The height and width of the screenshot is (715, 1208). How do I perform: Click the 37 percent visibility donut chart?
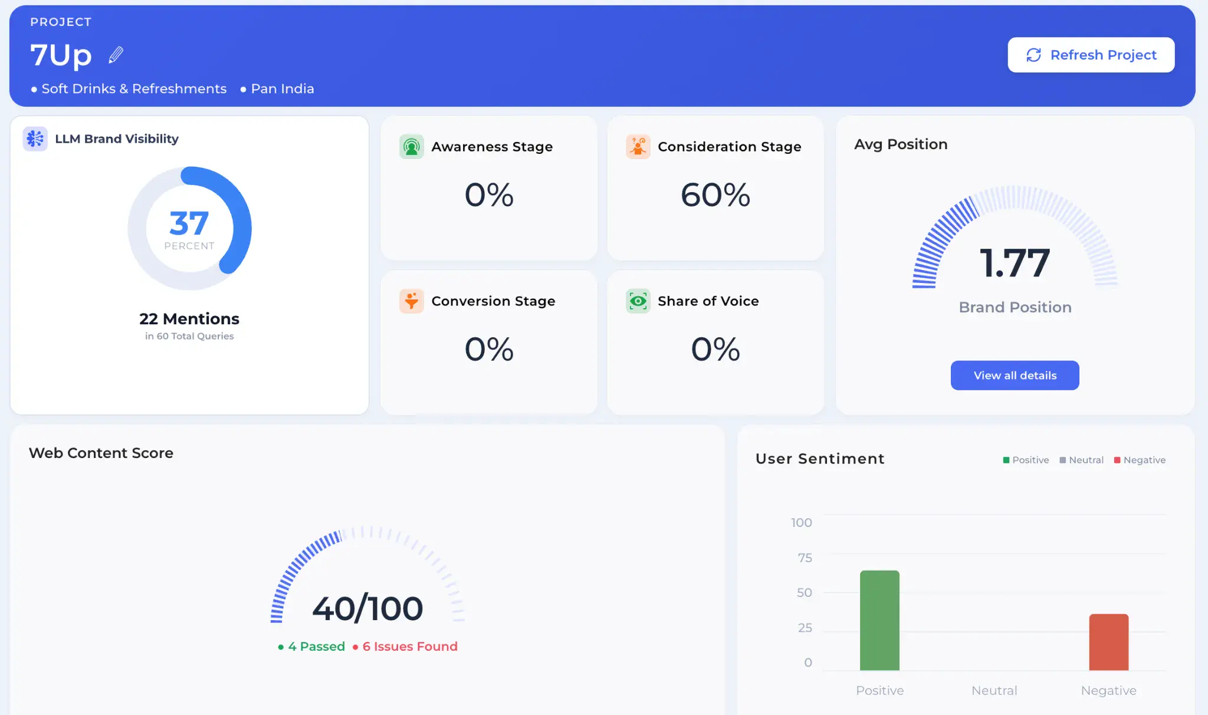pos(189,228)
